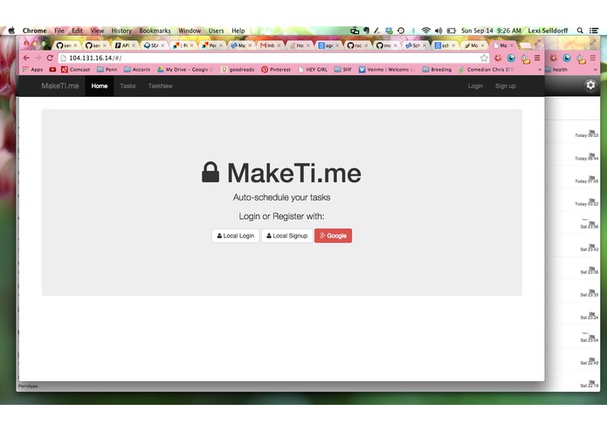Viewport: 607px width, 431px height.
Task: Switch to the API tab
Action: (125, 45)
